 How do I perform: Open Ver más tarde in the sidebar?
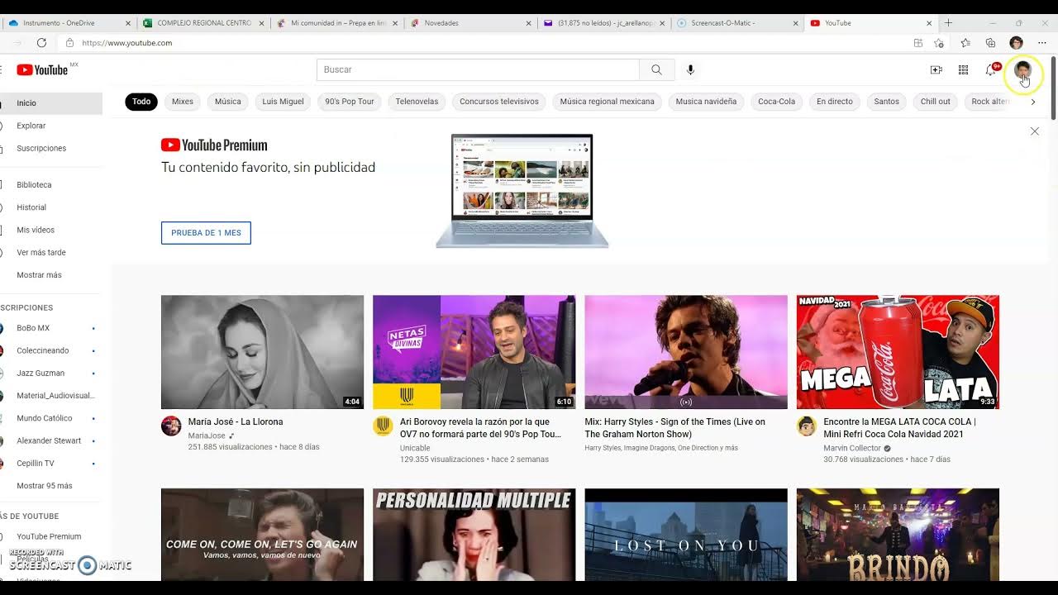(50, 253)
